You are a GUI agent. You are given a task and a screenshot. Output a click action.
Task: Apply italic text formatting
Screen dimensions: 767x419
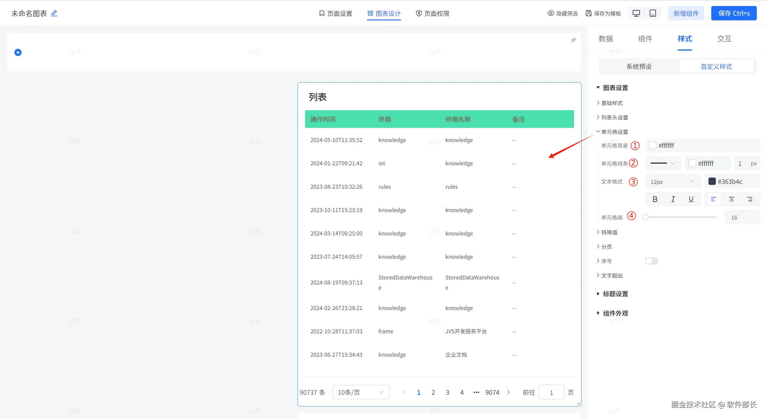(673, 199)
